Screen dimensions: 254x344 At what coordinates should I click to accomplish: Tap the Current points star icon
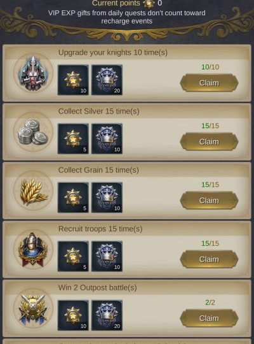pyautogui.click(x=149, y=4)
